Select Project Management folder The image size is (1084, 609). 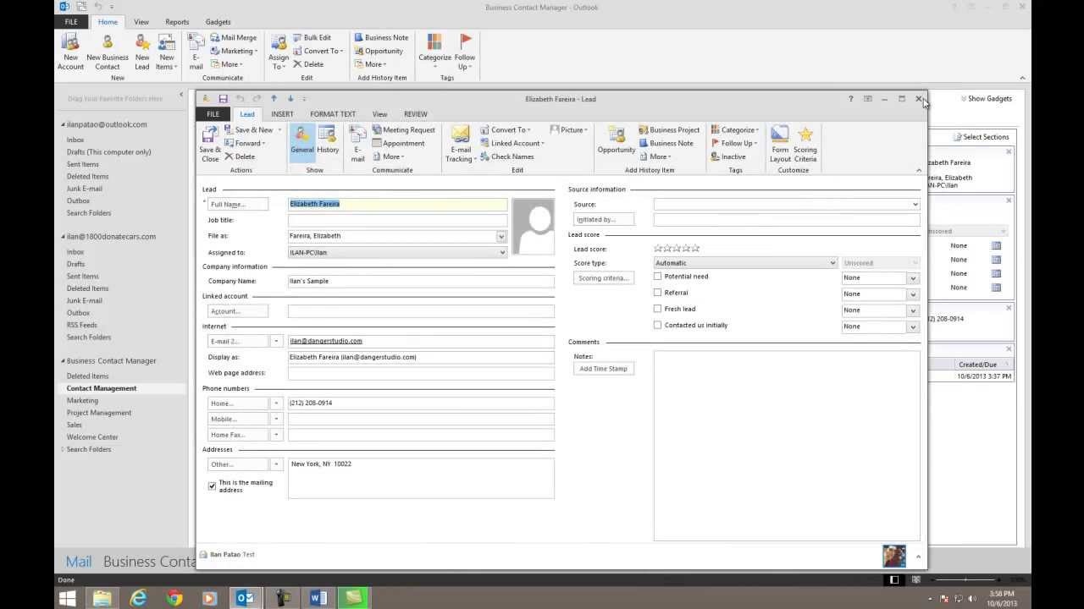[99, 413]
